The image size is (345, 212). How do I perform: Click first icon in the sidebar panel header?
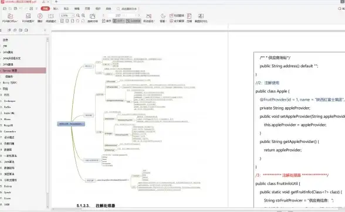pos(9,30)
